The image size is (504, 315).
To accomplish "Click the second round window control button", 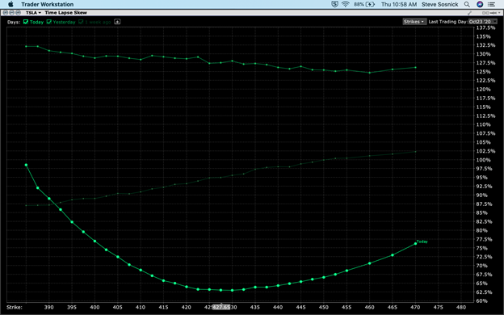I will 12,13.
